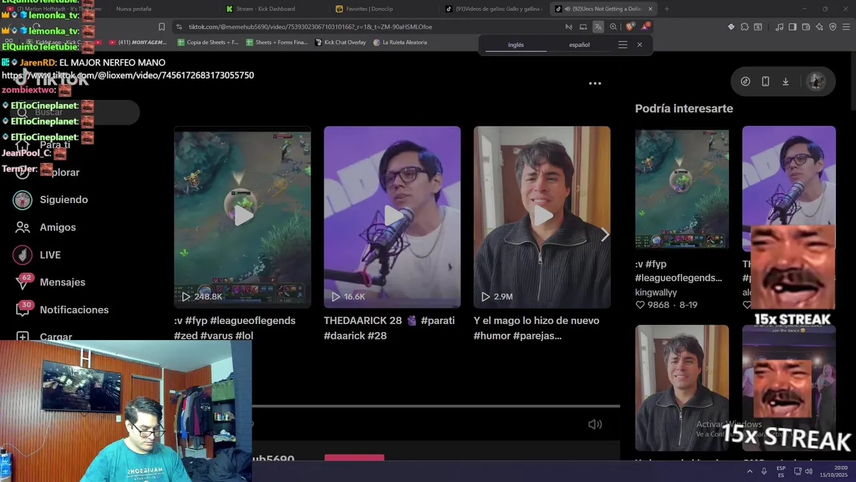The image size is (856, 482).
Task: Open the three-dot more options menu
Action: coord(595,84)
